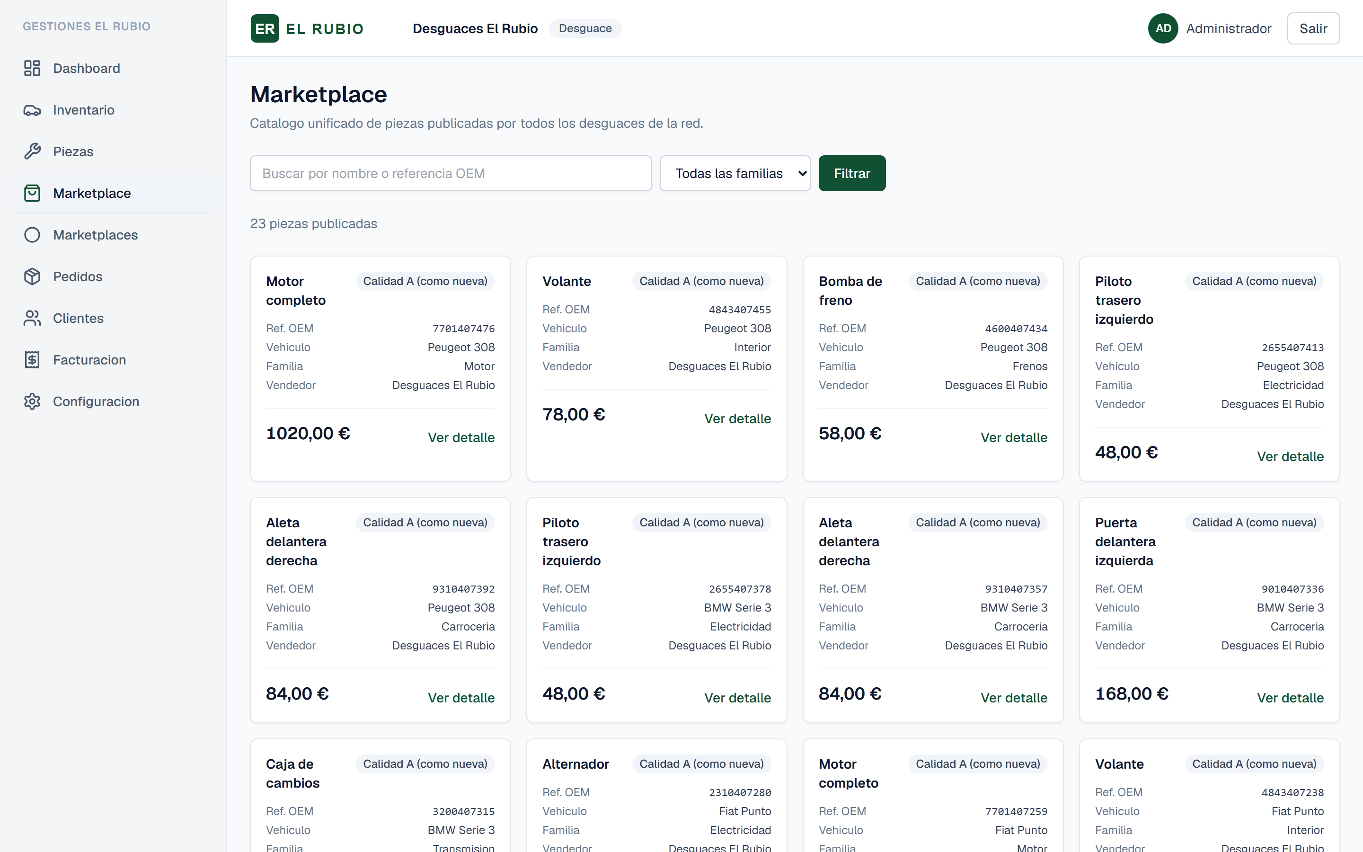Click the Desguaces El Rubio header title
The image size is (1363, 852).
475,29
